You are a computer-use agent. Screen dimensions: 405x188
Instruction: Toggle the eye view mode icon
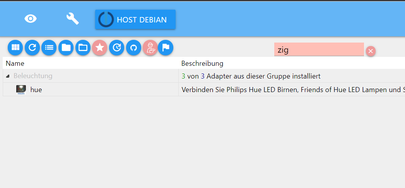coord(31,19)
